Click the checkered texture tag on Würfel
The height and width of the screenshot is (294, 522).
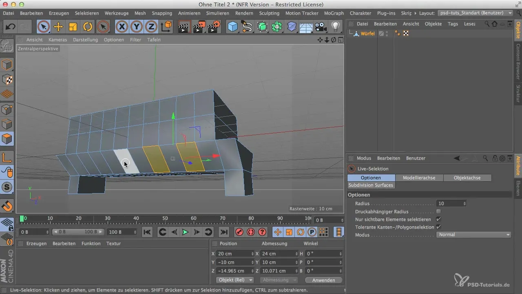pyautogui.click(x=406, y=33)
